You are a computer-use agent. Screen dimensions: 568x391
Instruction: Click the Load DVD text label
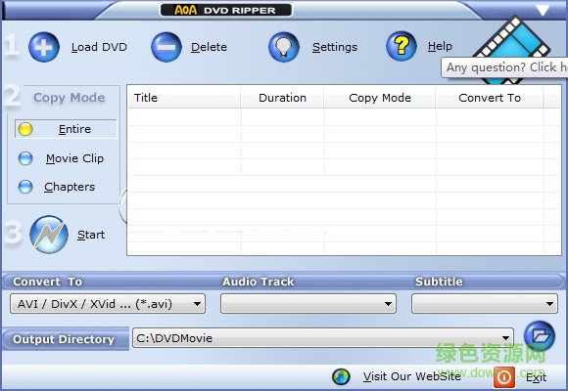[x=99, y=47]
